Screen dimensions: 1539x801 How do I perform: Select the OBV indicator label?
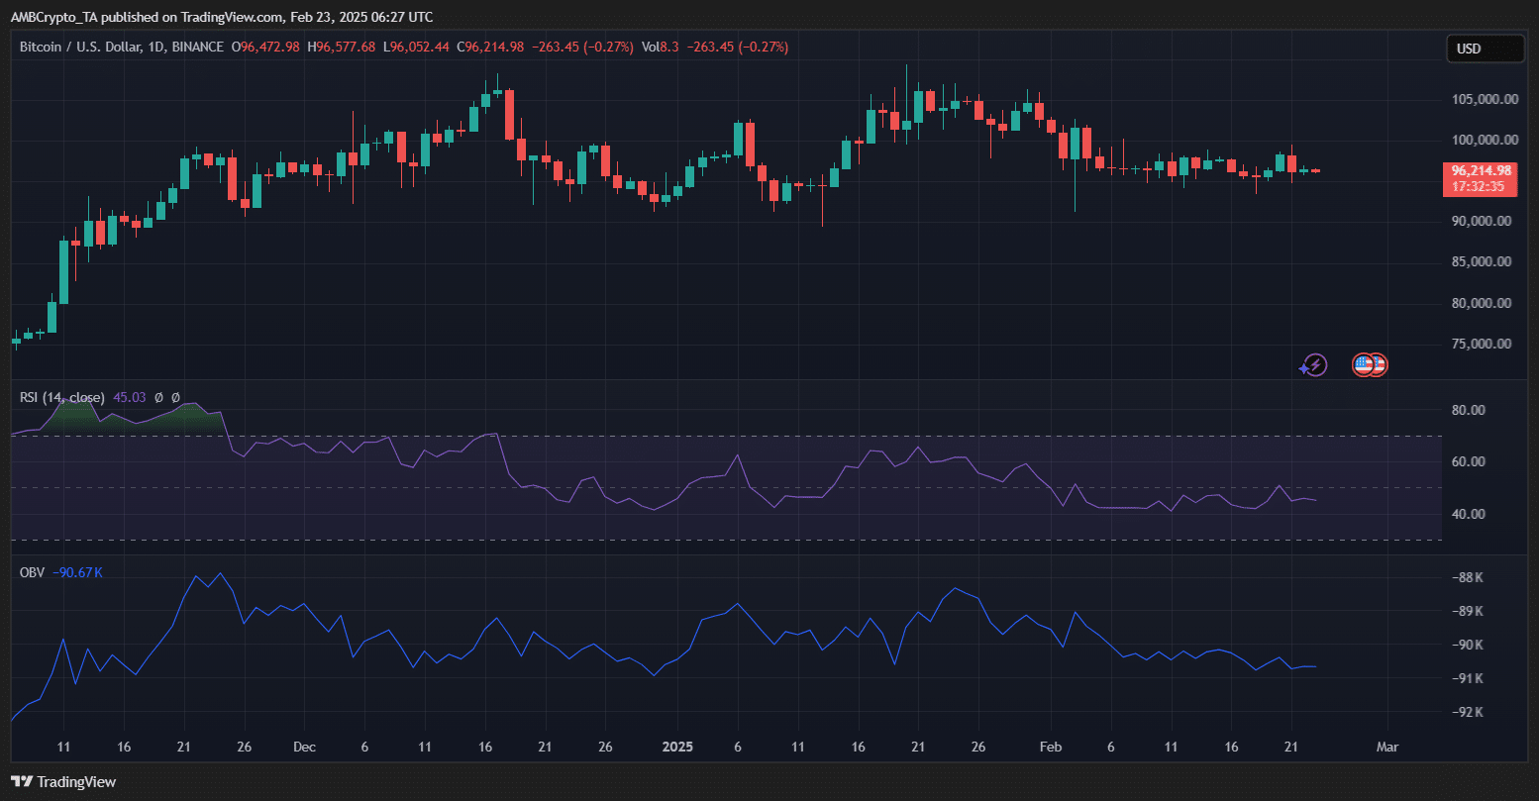pos(32,571)
